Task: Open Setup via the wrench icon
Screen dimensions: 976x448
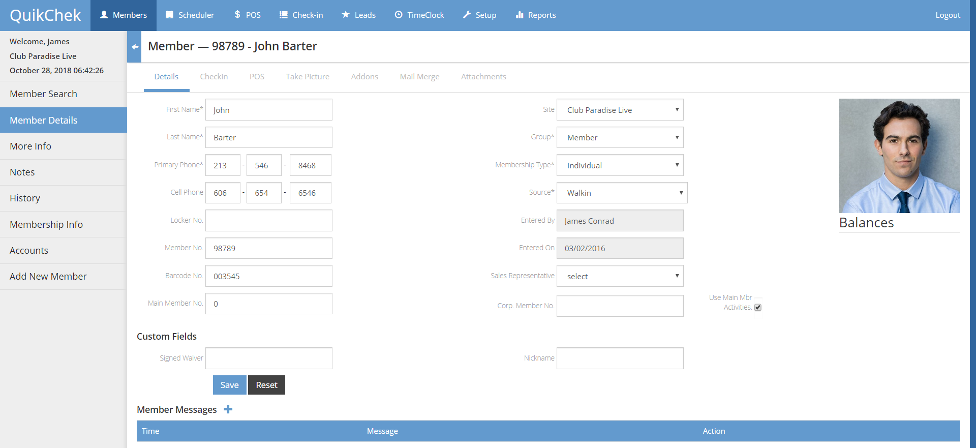Action: click(x=467, y=15)
